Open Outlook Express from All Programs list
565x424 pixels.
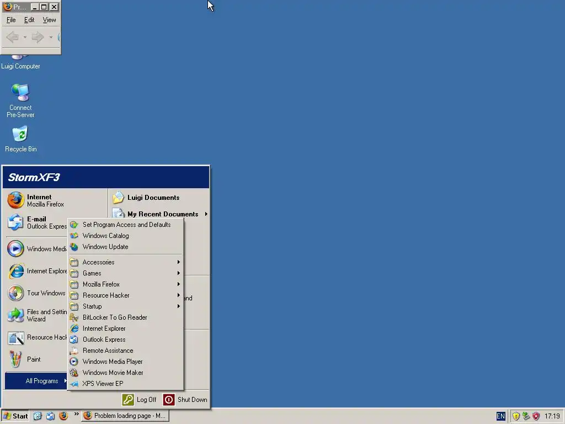[x=125, y=340]
